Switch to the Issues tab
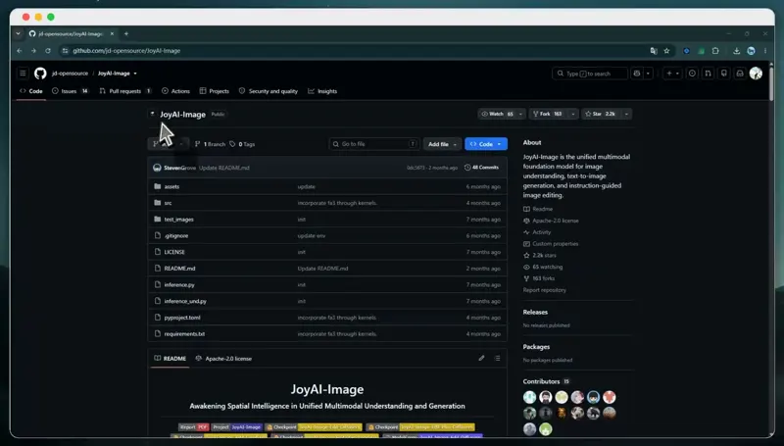This screenshot has width=784, height=446. coord(70,91)
